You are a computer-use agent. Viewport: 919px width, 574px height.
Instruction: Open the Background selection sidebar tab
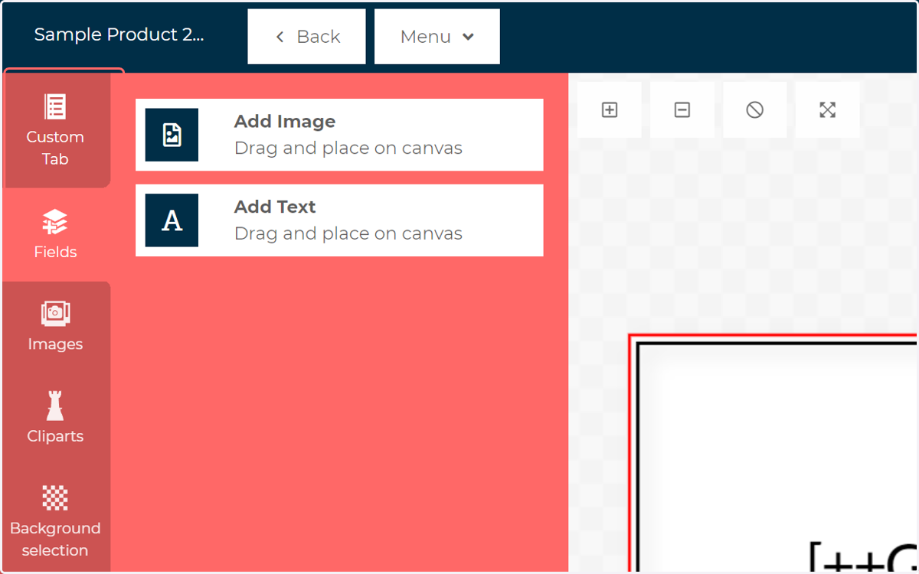tap(56, 520)
